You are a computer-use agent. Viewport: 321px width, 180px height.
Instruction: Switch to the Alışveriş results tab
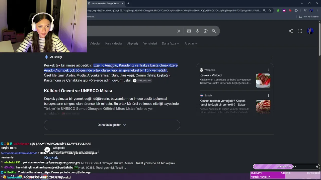pos(133,43)
